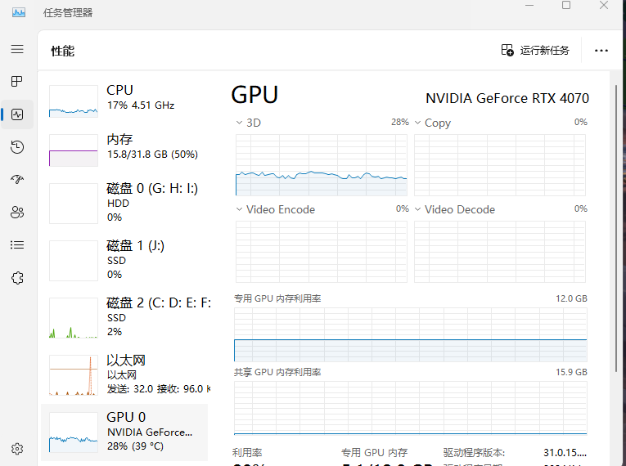Screen dimensions: 626x466
Task: Open the Services page icon
Action: coord(17,278)
